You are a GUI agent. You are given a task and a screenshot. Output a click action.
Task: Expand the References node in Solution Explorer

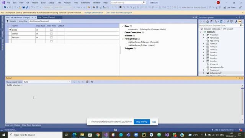(x=203, y=38)
